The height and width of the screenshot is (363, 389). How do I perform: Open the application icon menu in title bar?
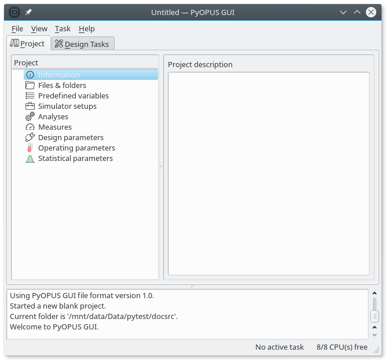point(13,12)
